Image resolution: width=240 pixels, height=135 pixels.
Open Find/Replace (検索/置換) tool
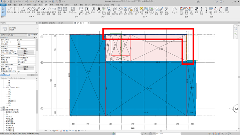tap(109, 11)
